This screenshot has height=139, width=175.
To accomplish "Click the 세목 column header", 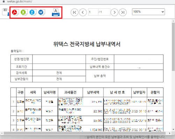I will 33,92.
